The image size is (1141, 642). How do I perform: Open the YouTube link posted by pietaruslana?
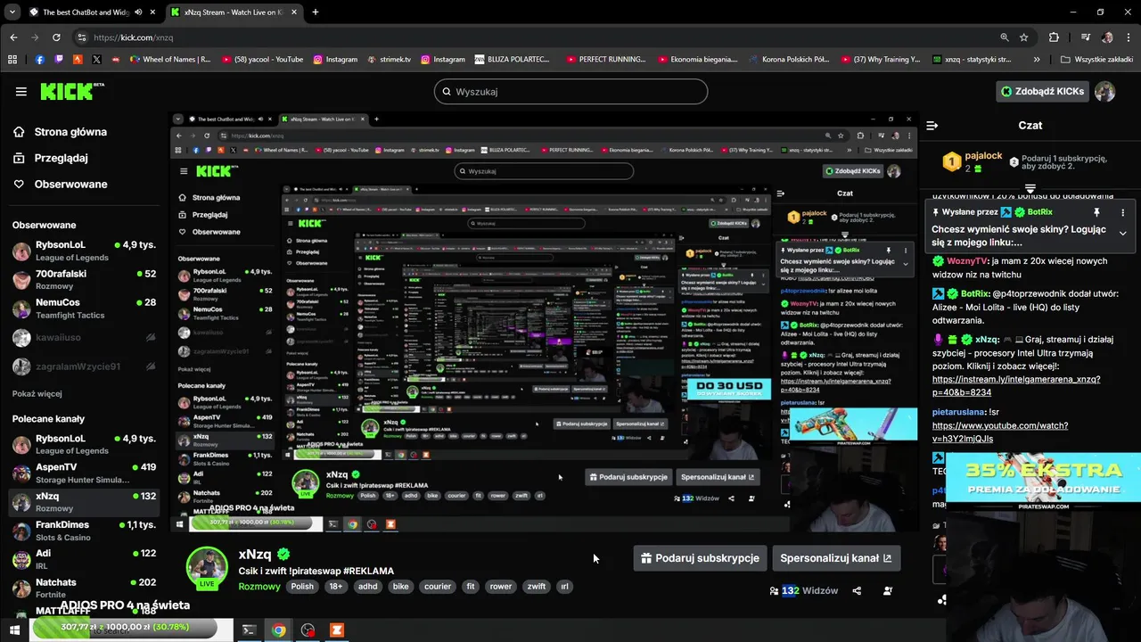coord(1000,432)
